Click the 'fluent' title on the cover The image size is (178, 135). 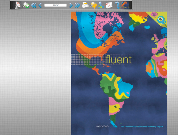pyautogui.click(x=118, y=59)
